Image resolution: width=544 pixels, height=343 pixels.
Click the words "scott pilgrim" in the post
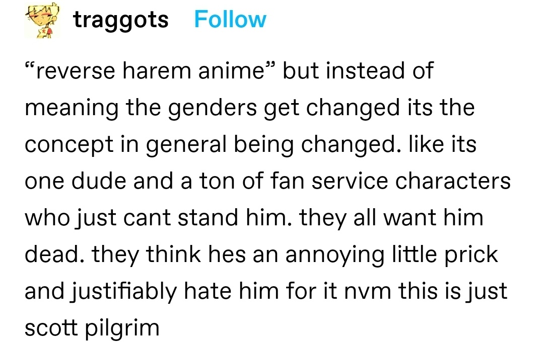click(x=92, y=327)
